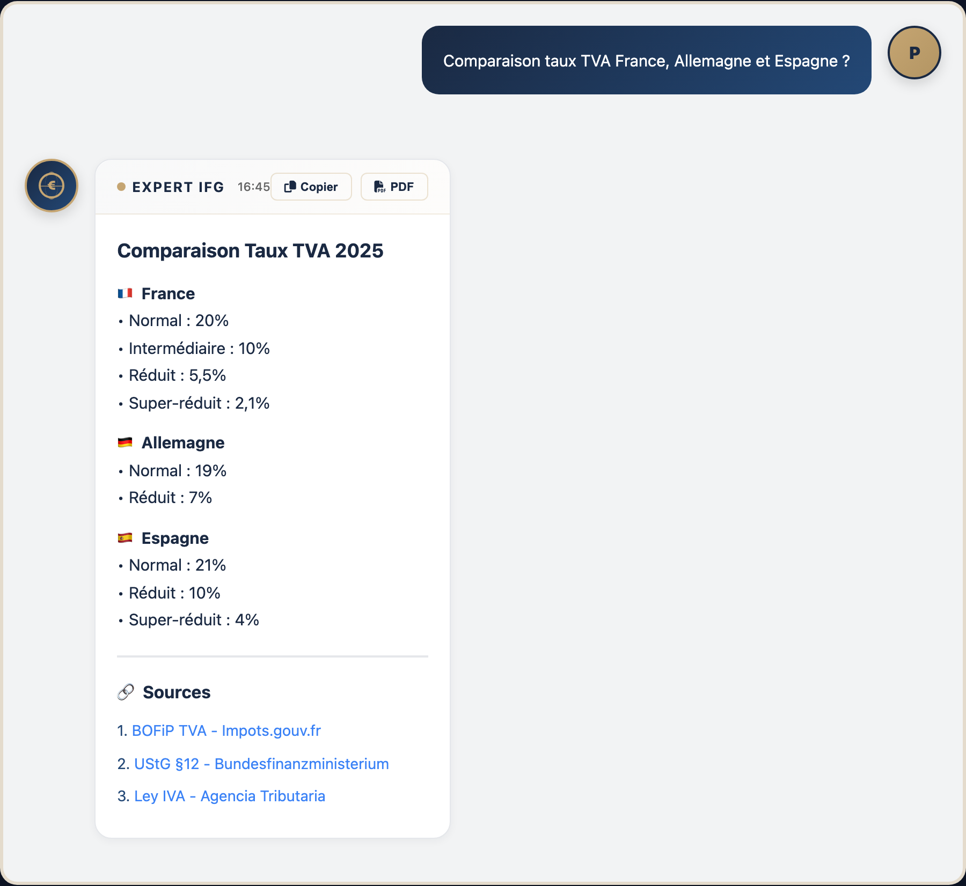Copy the response with Copier button
Viewport: 966px width, 886px height.
(311, 187)
